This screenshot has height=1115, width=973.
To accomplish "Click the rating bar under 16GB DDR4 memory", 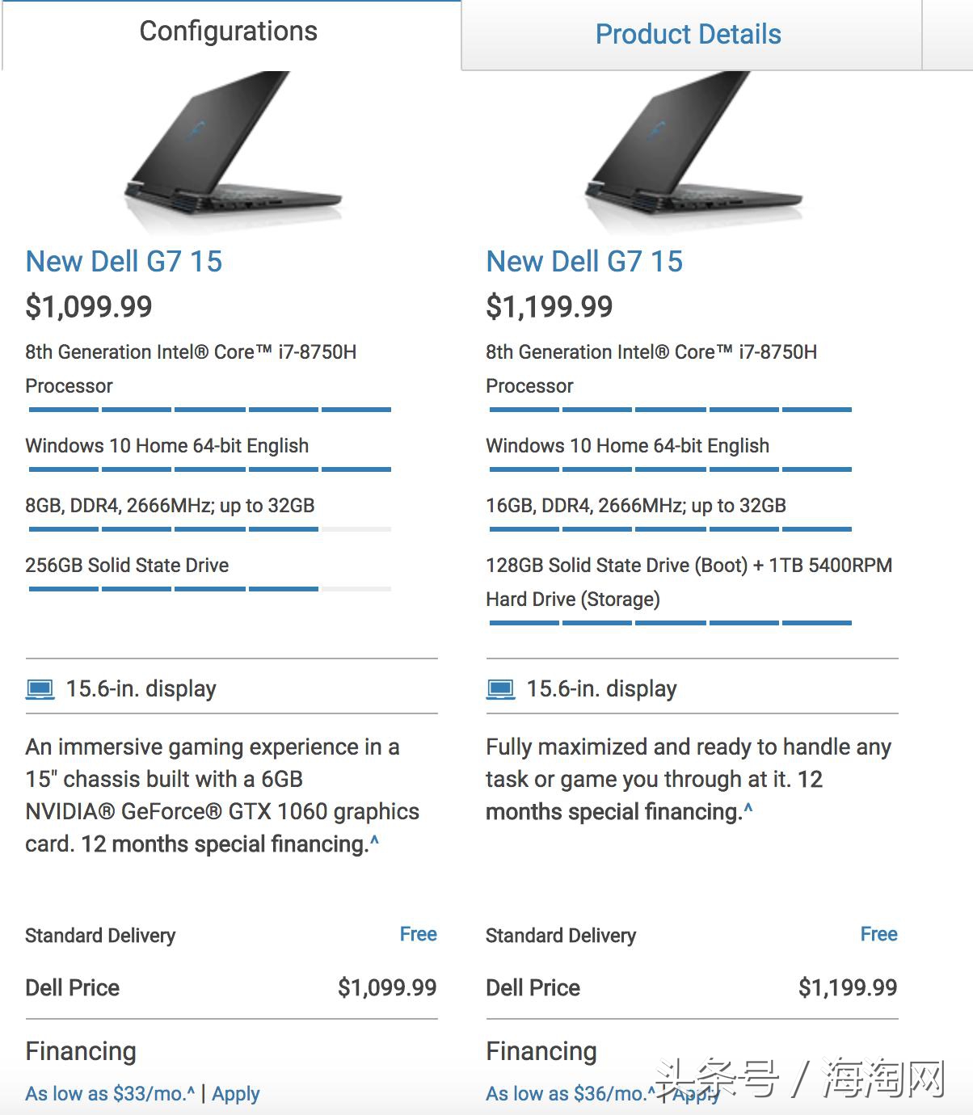I will [670, 529].
